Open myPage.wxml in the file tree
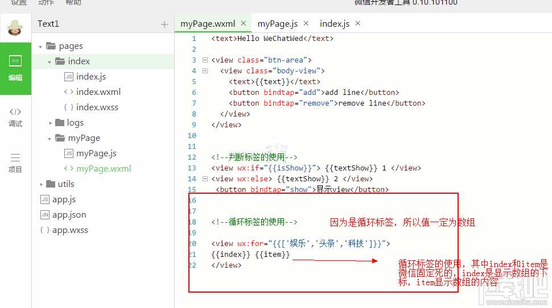This screenshot has width=552, height=308. click(x=104, y=169)
